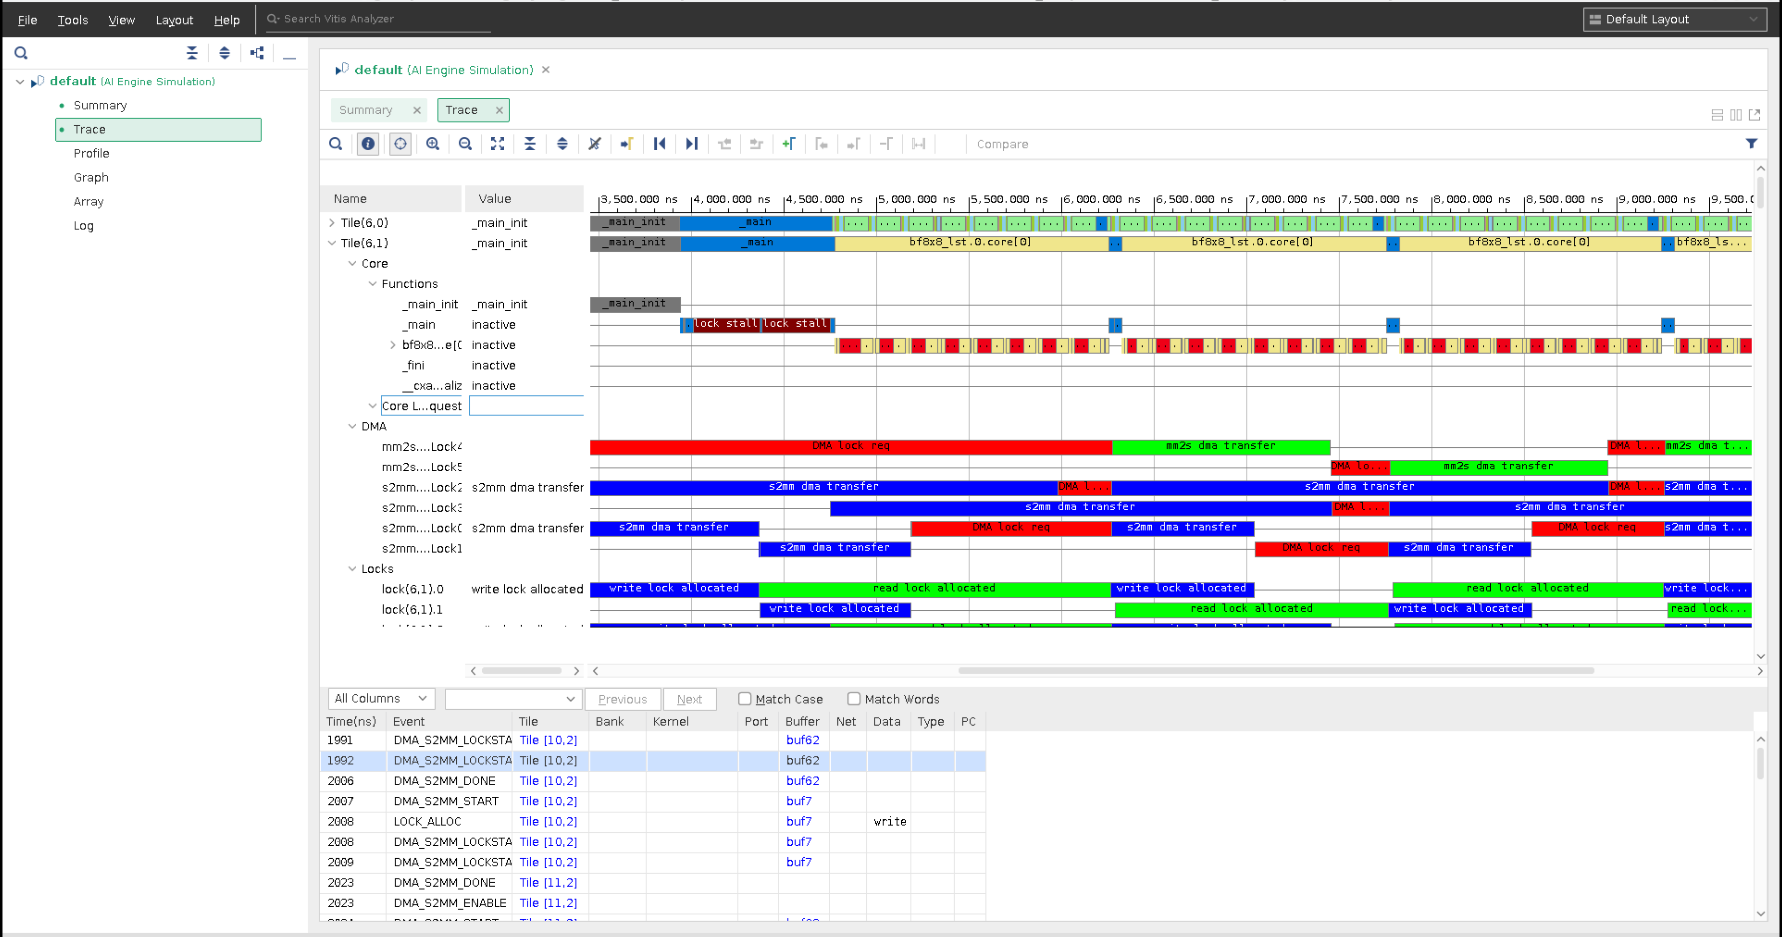This screenshot has width=1782, height=937.
Task: Select Log in the sidebar
Action: tap(83, 225)
